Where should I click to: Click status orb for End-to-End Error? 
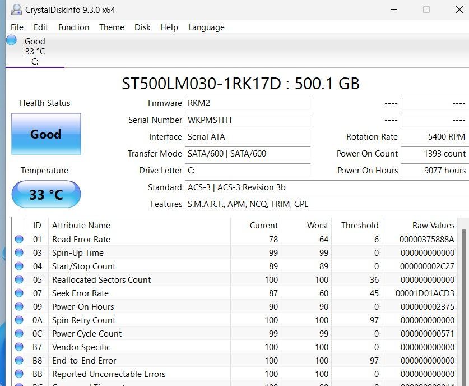(19, 360)
